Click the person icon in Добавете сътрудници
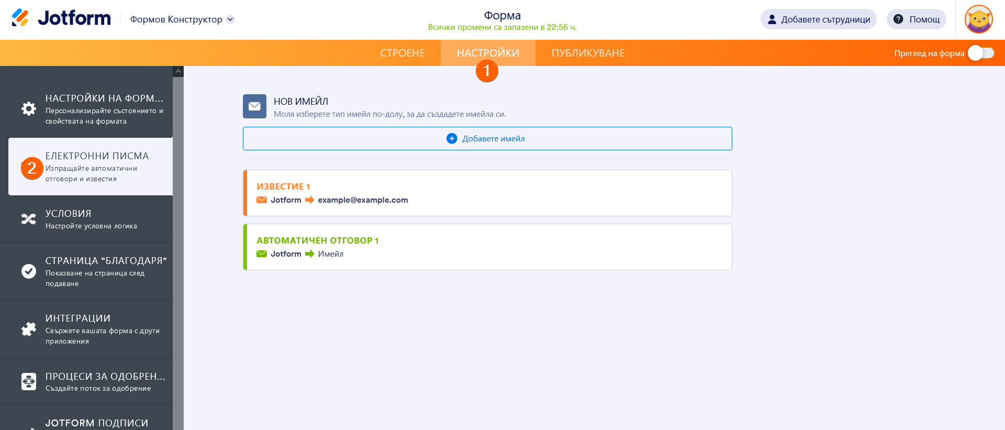 772,19
